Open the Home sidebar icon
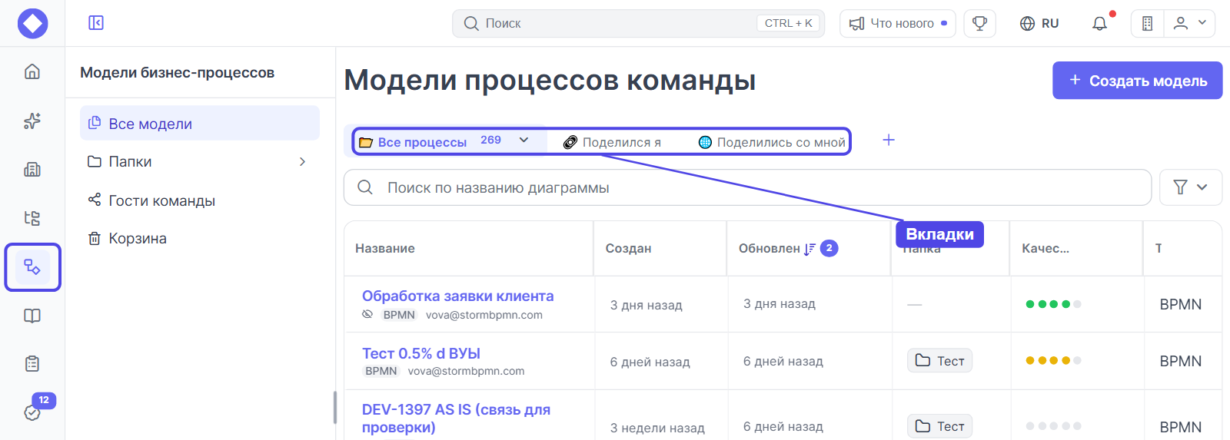1230x440 pixels. tap(32, 71)
